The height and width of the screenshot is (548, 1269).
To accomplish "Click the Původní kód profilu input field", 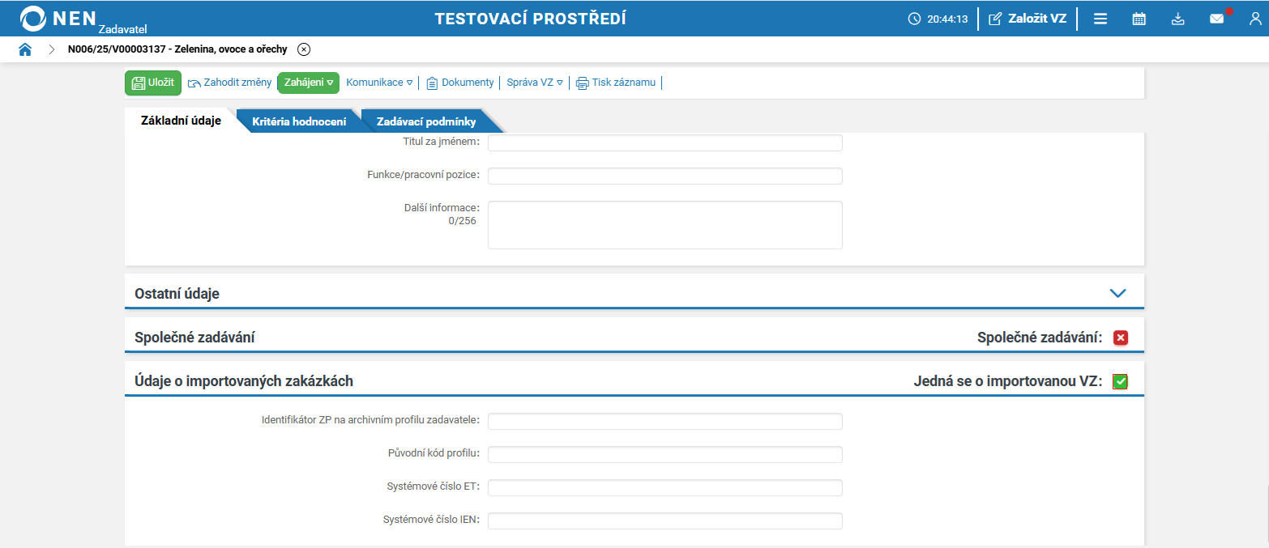I will pyautogui.click(x=664, y=454).
